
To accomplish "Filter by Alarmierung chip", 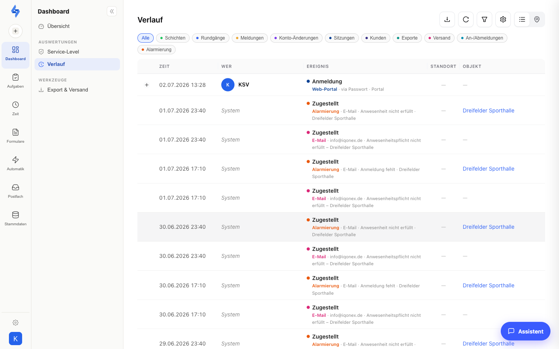I will pyautogui.click(x=156, y=50).
